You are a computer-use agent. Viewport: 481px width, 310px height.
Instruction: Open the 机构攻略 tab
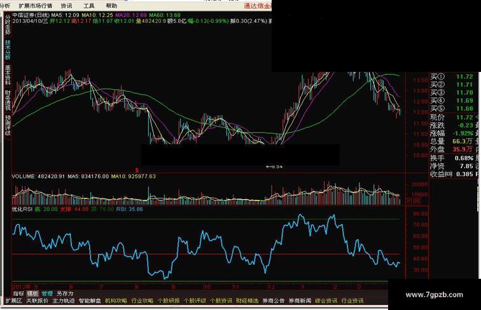coord(116,301)
